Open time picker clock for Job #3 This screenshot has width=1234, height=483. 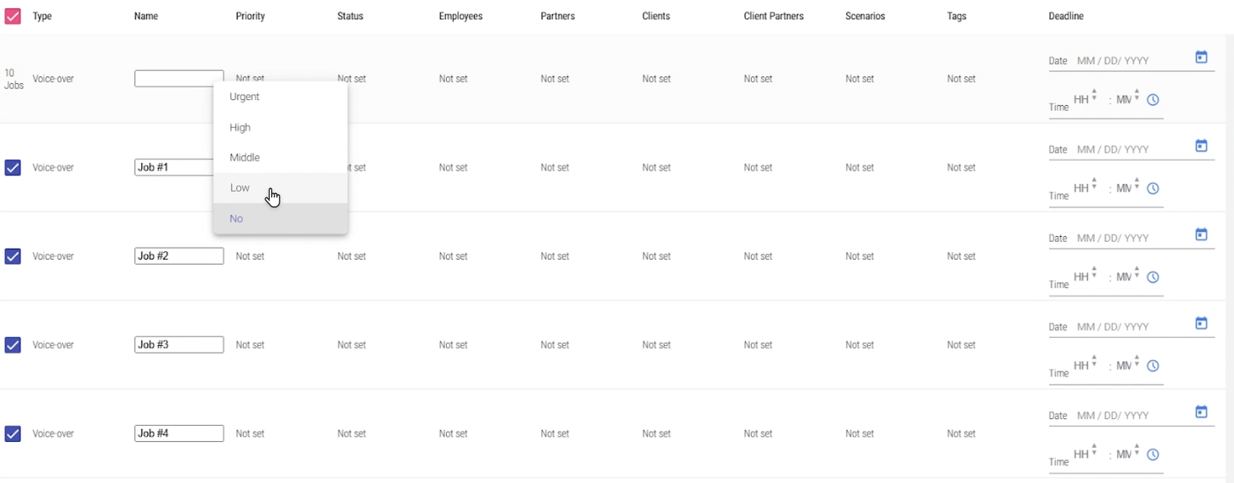(x=1153, y=366)
